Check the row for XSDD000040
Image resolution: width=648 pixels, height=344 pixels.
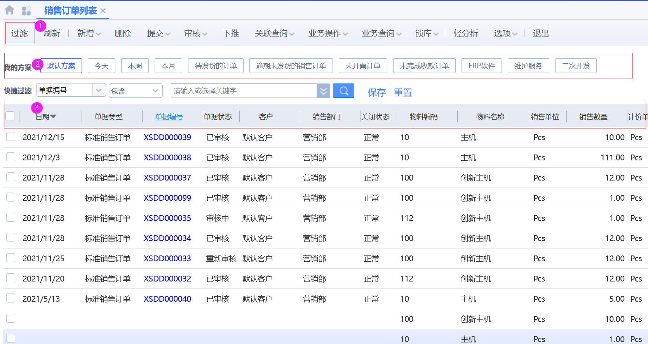pyautogui.click(x=11, y=298)
